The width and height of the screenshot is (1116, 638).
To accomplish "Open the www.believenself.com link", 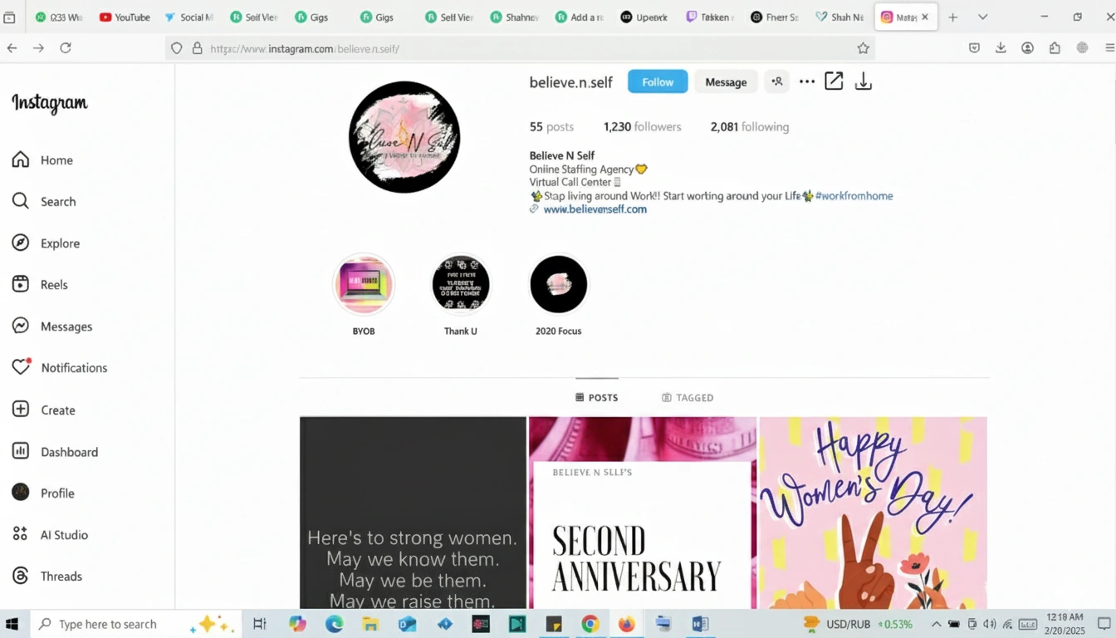I will (595, 209).
